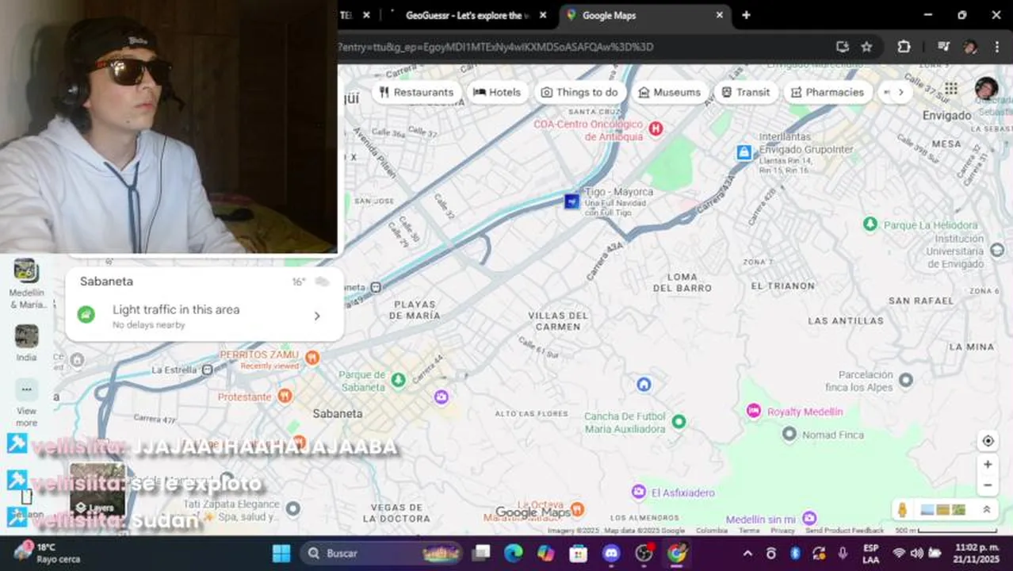1013x571 pixels.
Task: Click the Chrome profile avatar
Action: pyautogui.click(x=970, y=47)
